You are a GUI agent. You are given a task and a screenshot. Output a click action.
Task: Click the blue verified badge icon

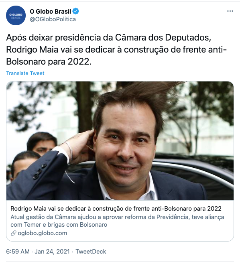76,11
